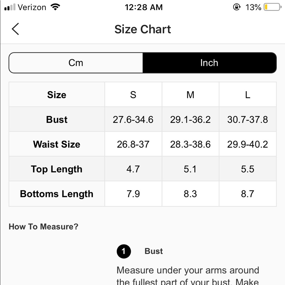
Task: Tap the 29.1-36.2 bust measurement cell
Action: coord(190,119)
